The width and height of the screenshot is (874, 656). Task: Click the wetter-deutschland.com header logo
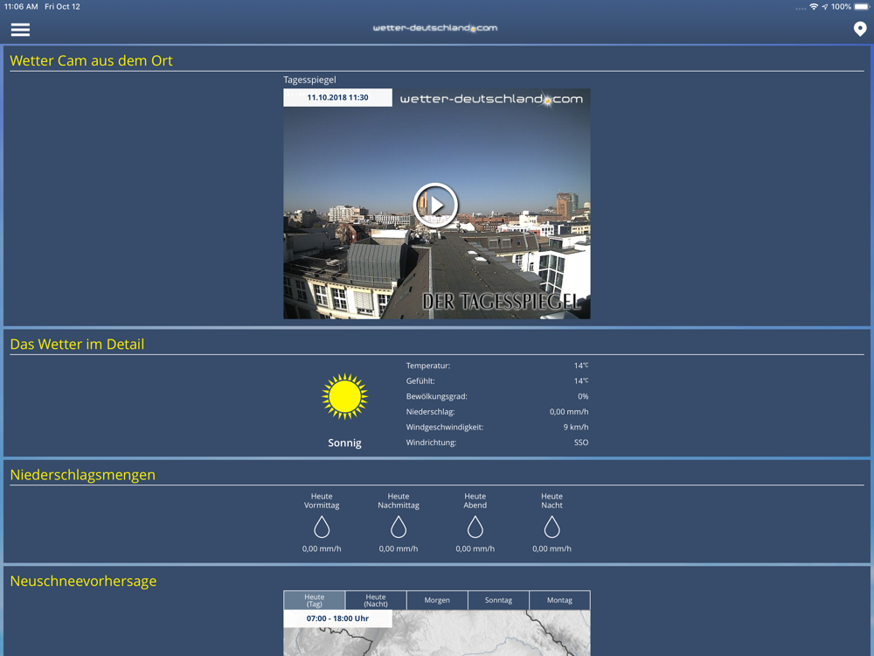pos(435,28)
